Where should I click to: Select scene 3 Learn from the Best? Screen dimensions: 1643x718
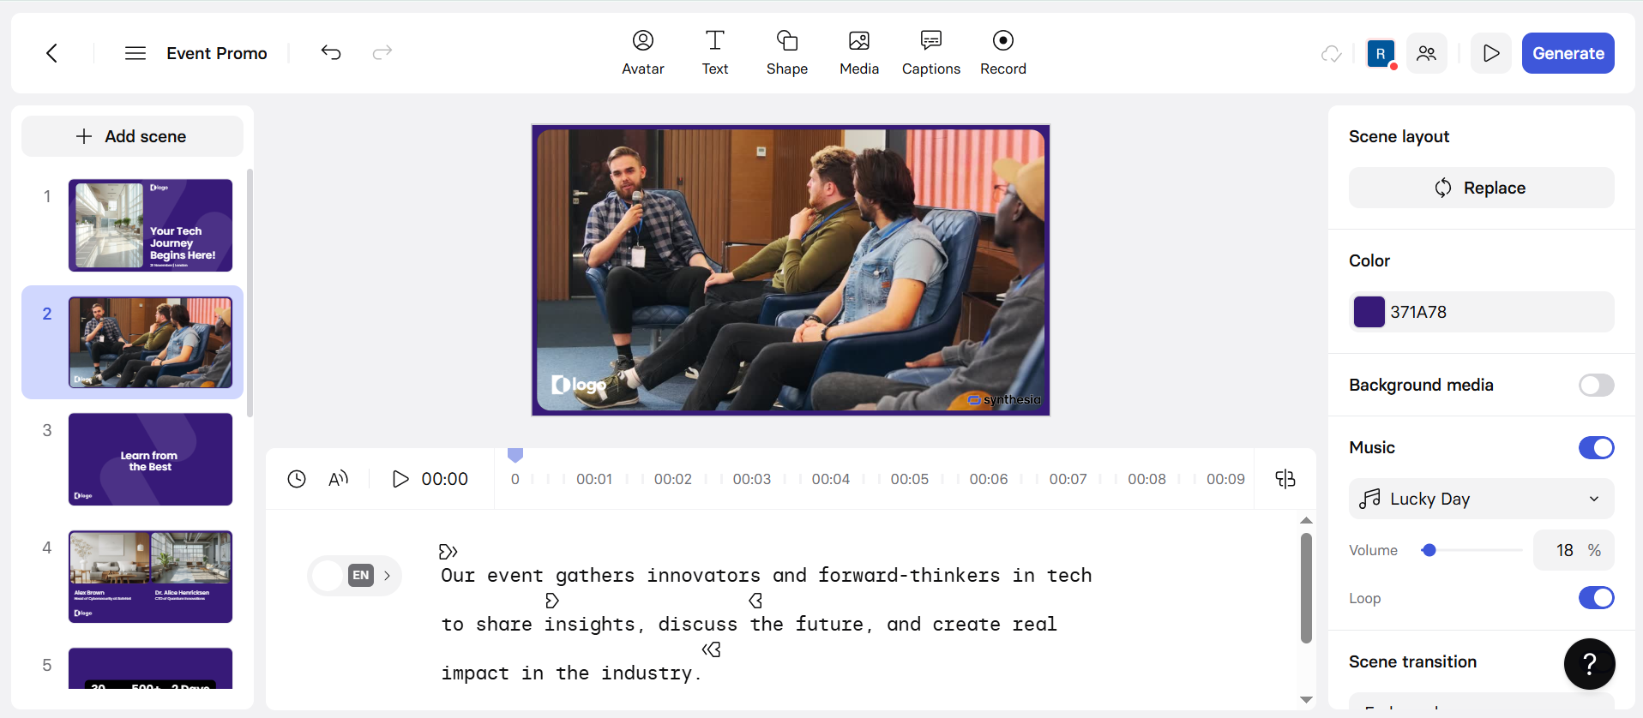(x=150, y=459)
